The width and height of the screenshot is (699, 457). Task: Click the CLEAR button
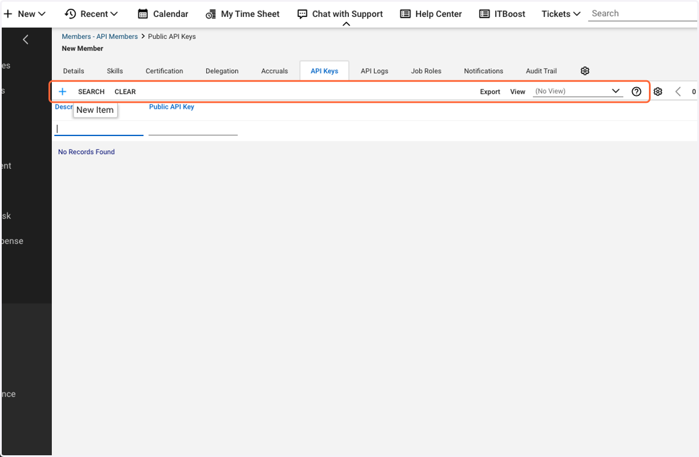125,92
